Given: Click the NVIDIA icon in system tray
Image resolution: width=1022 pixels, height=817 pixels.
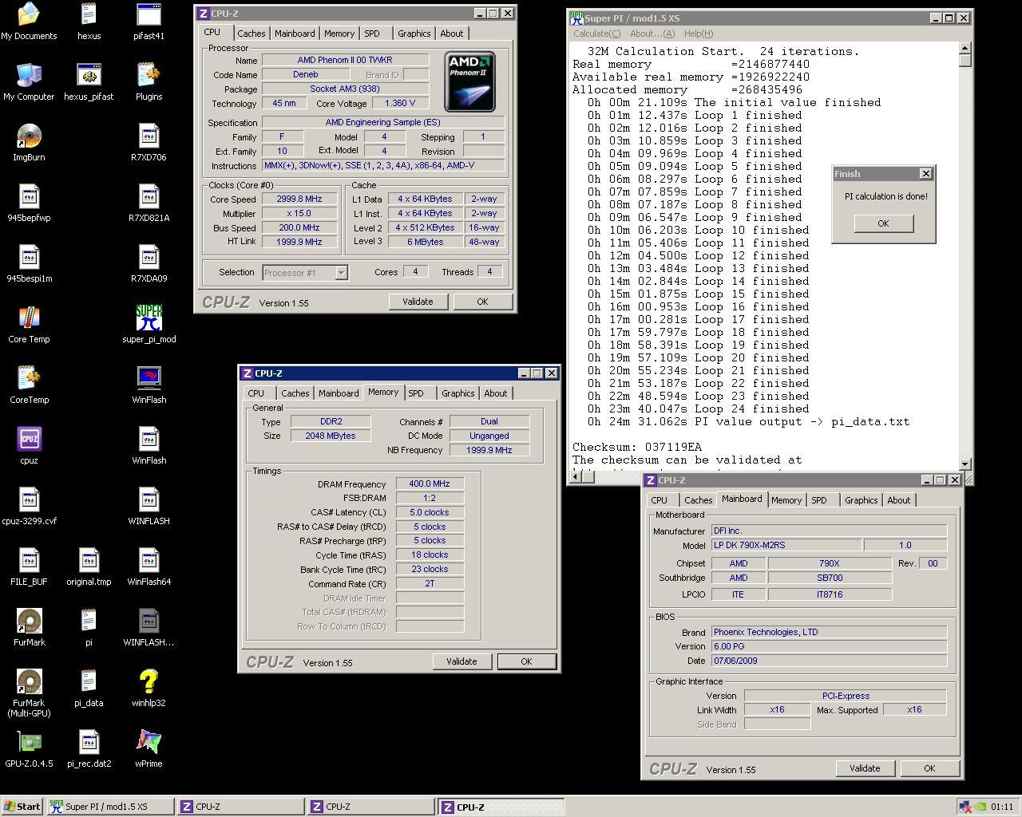Looking at the screenshot, I should pyautogui.click(x=980, y=807).
